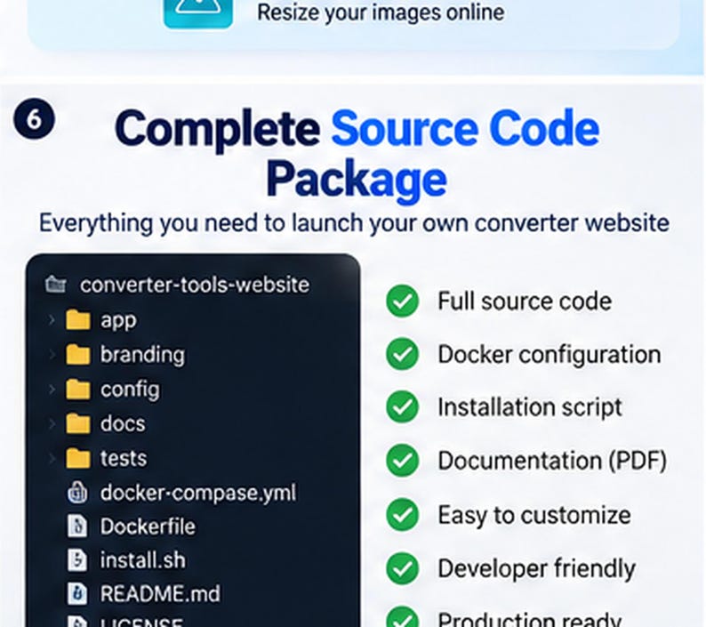Select the 'tests' folder name
Screen dimensions: 706x627
[124, 459]
